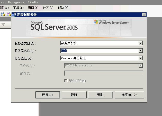Open the 窗口(W) menu
The image size is (162, 116).
click(x=33, y=8)
